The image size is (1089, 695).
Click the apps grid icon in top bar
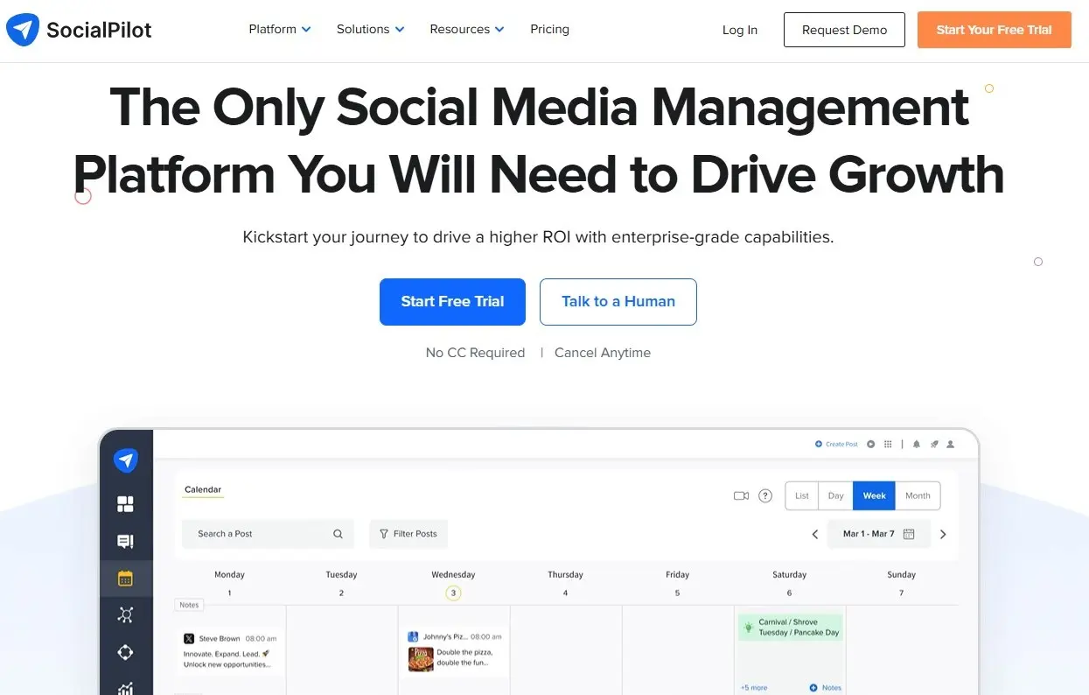tap(888, 444)
